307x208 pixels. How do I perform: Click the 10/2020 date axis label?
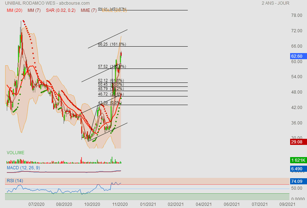(x=92, y=204)
